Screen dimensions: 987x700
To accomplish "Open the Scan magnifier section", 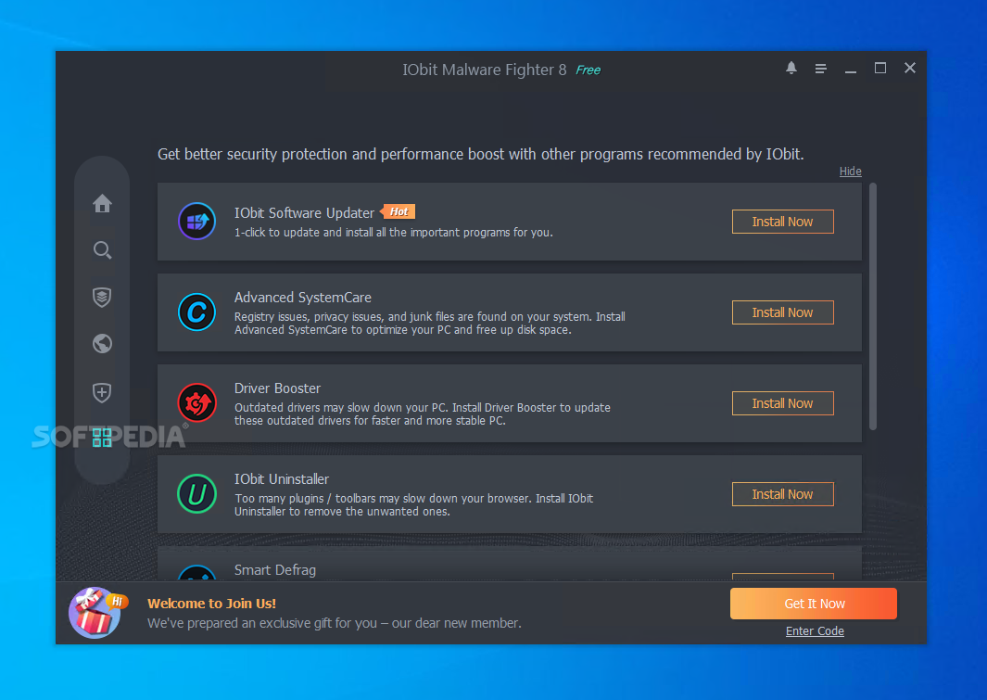I will point(102,250).
